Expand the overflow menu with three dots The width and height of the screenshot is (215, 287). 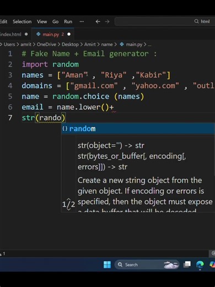click(x=82, y=22)
